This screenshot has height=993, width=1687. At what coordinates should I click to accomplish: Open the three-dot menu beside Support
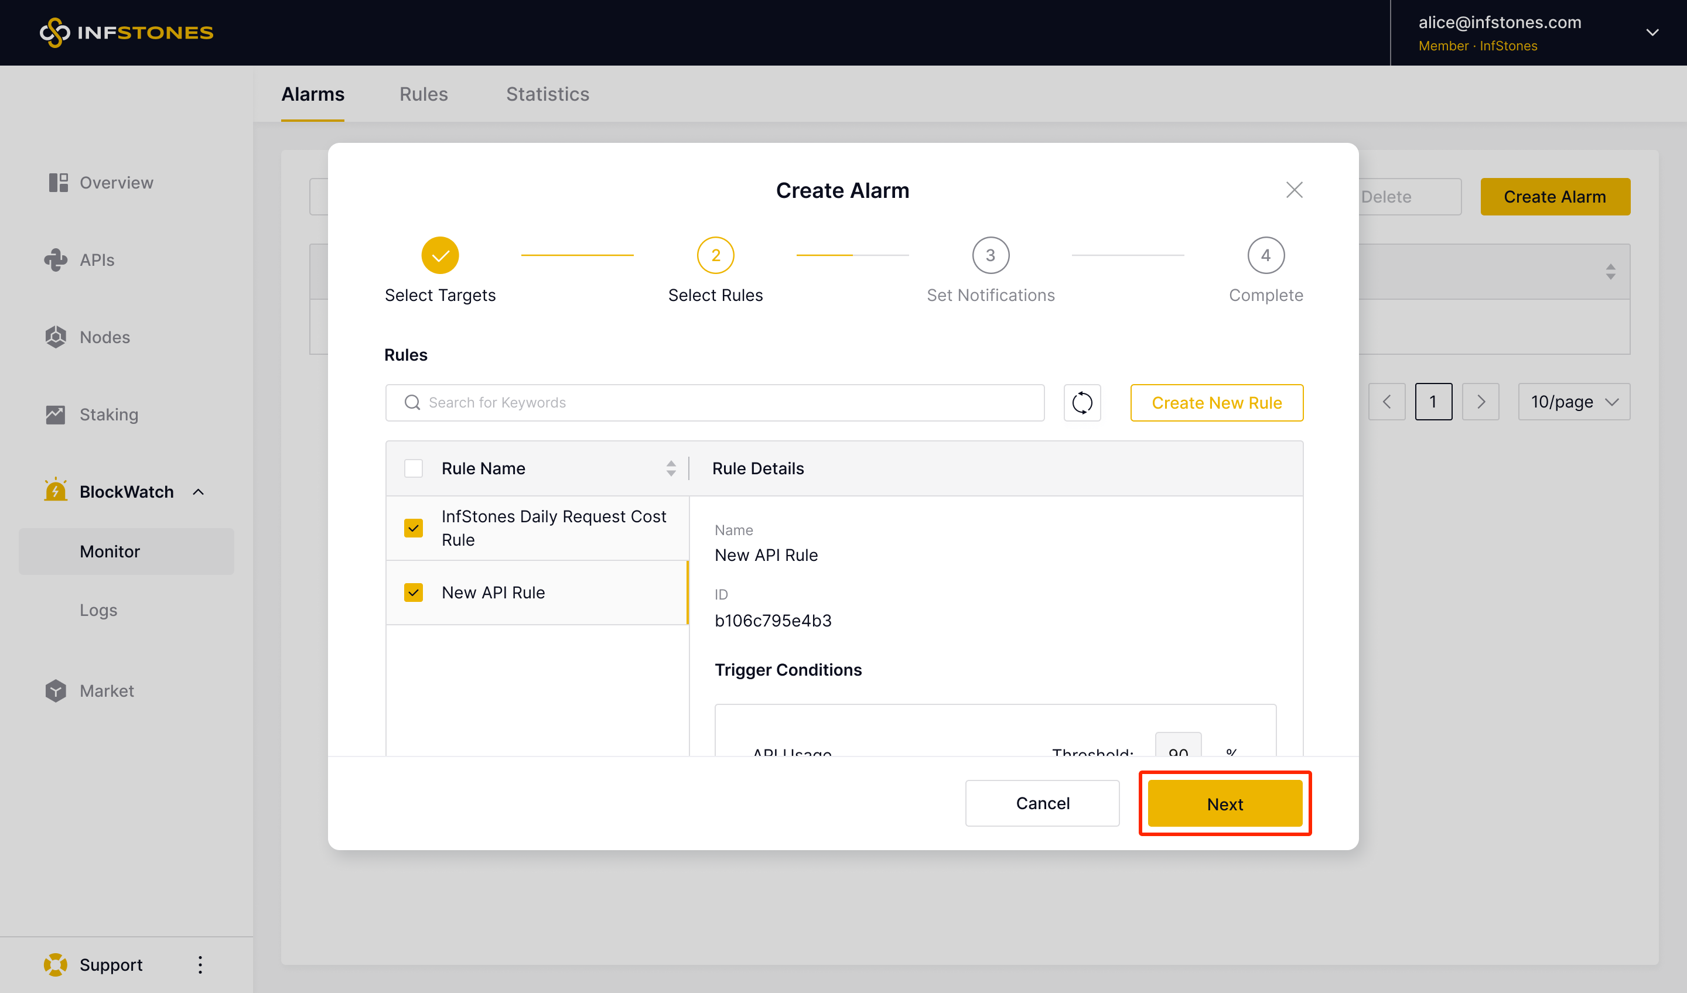coord(200,964)
